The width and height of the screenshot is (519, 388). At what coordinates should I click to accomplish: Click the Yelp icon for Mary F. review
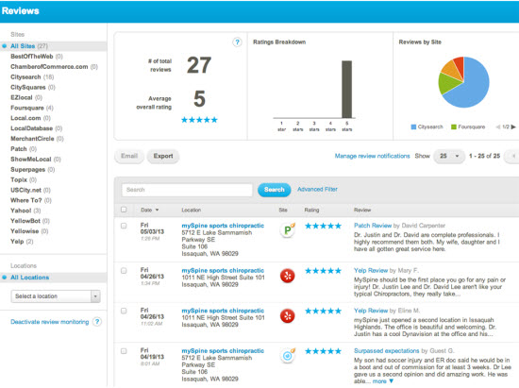pyautogui.click(x=287, y=276)
